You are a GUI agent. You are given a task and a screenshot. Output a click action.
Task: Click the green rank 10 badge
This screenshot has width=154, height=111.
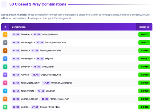[x=5, y=107]
